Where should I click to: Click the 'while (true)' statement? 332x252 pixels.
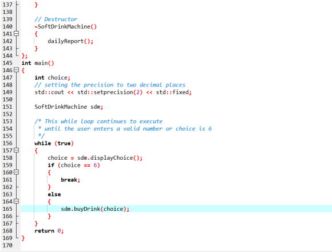pos(54,143)
